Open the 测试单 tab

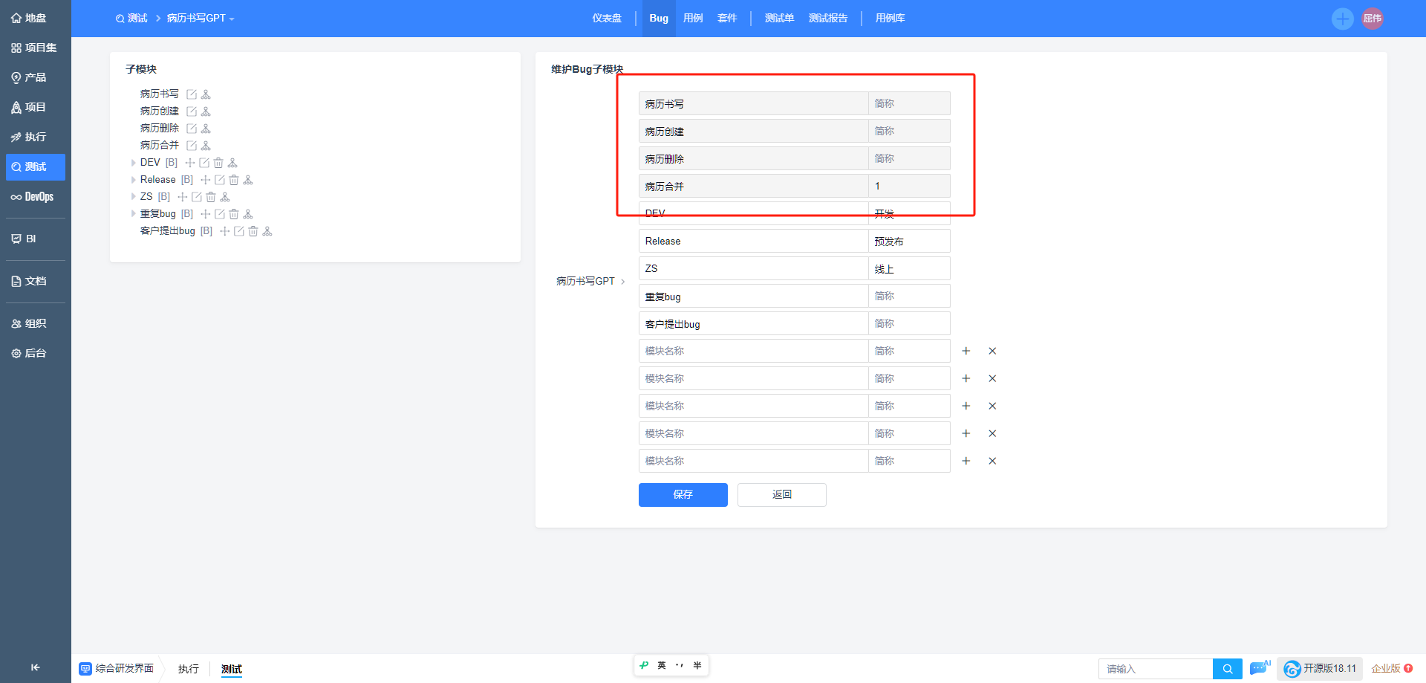point(779,19)
